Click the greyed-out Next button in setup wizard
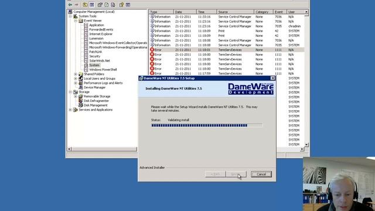Viewport: 375px width, 211px height. pos(236,174)
